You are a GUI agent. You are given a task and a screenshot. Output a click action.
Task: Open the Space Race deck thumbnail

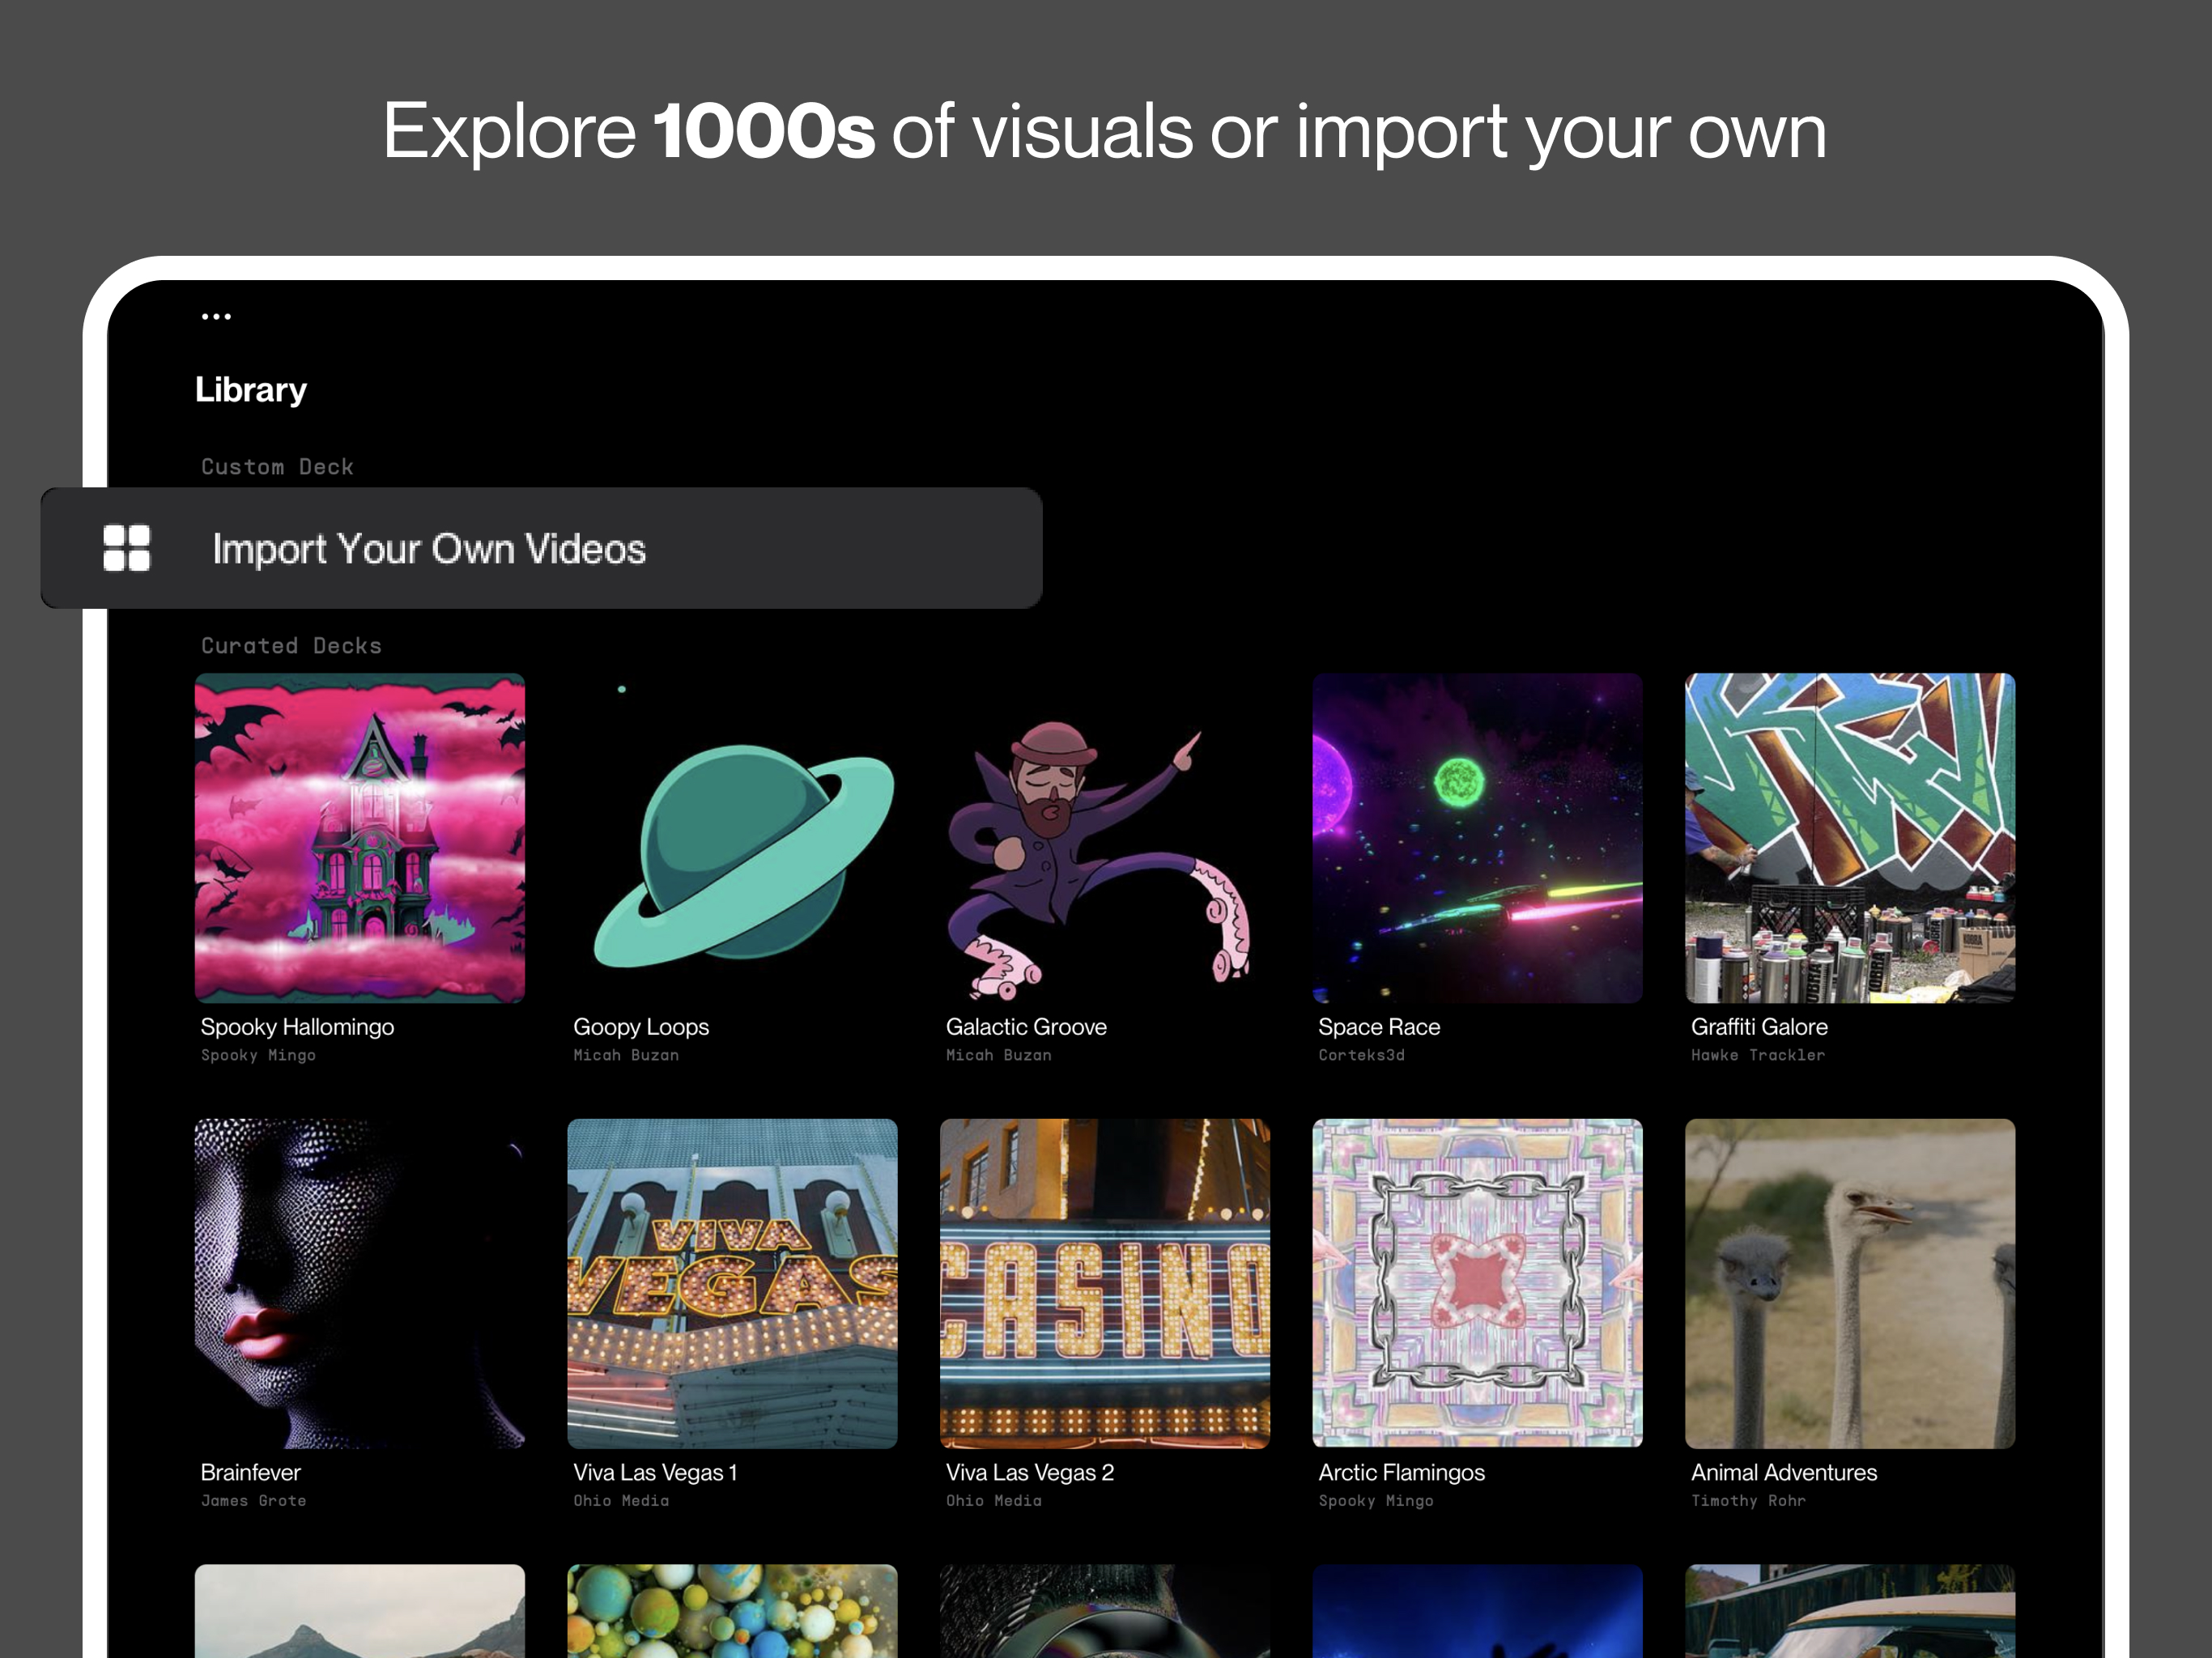point(1478,838)
